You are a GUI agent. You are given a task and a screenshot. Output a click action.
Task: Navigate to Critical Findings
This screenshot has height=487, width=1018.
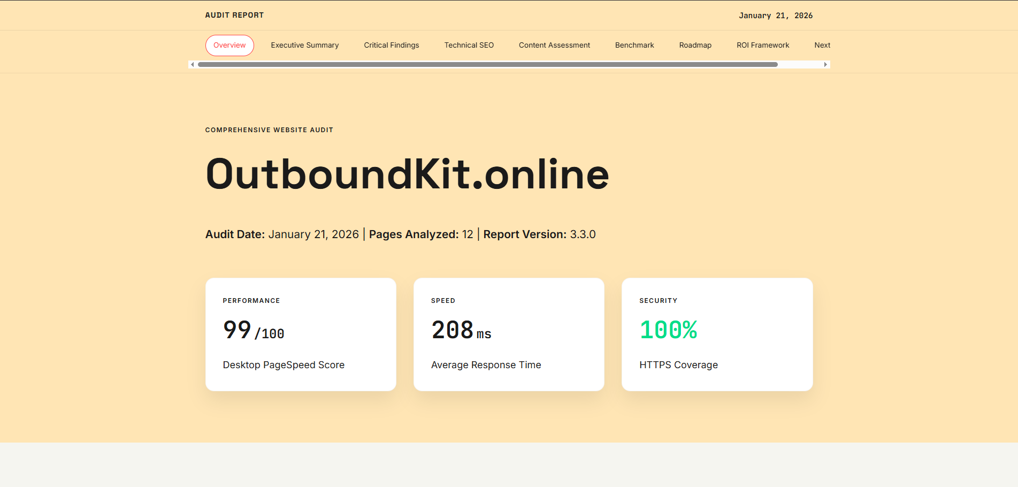(x=391, y=45)
